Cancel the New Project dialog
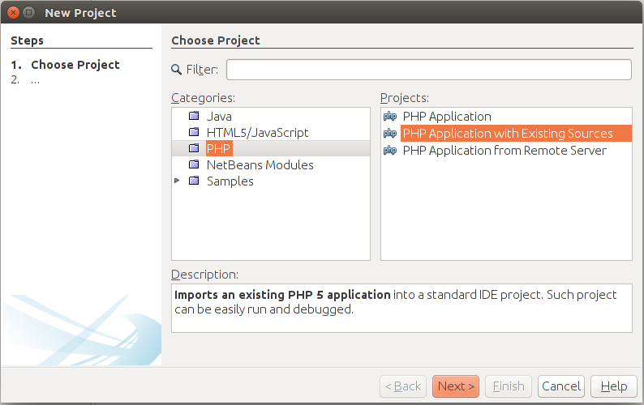 point(561,386)
